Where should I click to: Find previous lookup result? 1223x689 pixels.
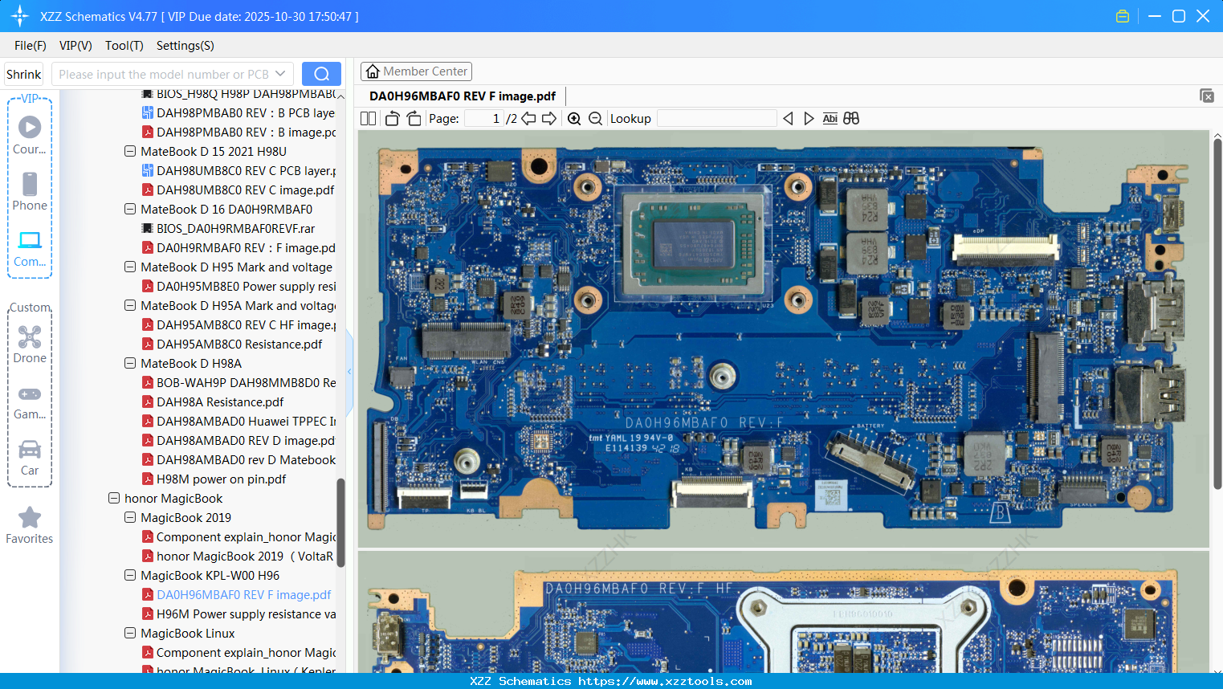[x=788, y=119]
